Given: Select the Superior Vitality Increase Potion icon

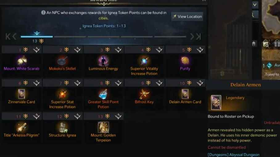Looking at the screenshot, I should tap(144, 61).
